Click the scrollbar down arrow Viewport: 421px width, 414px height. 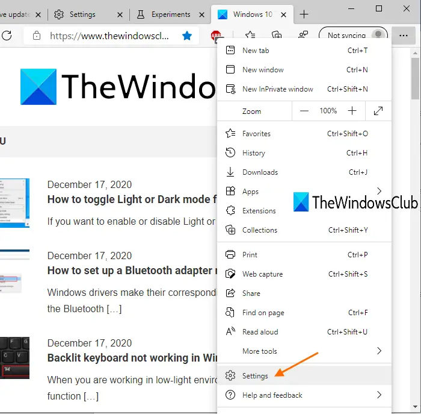(x=416, y=407)
